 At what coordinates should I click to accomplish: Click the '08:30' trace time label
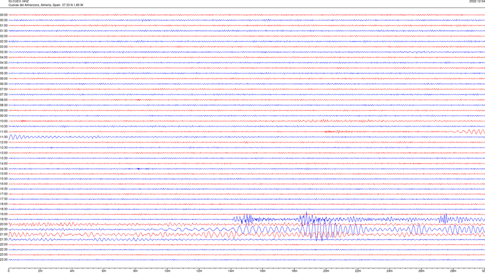[4, 105]
